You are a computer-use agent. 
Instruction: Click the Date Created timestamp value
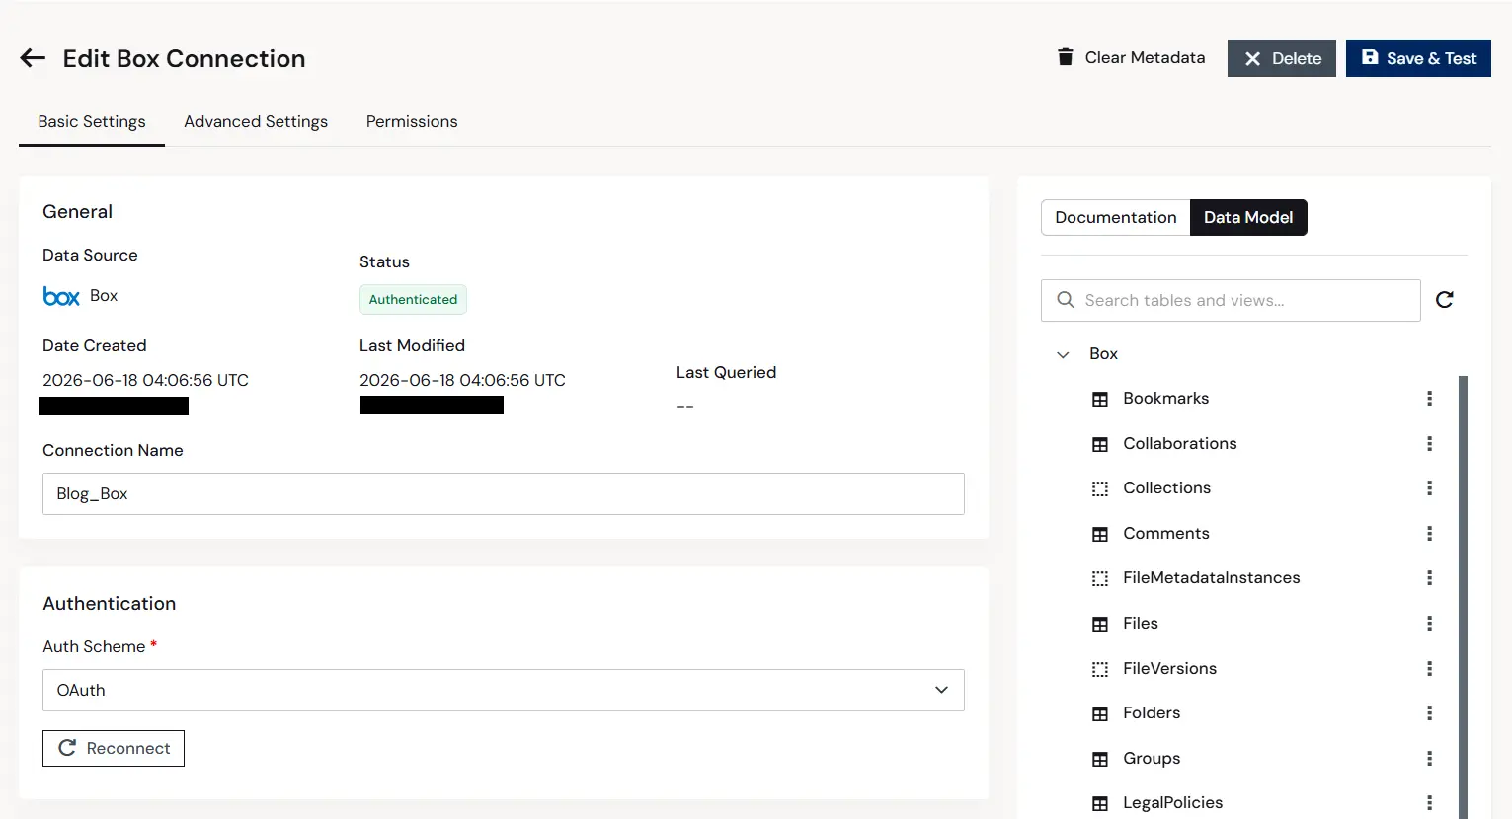click(x=145, y=381)
